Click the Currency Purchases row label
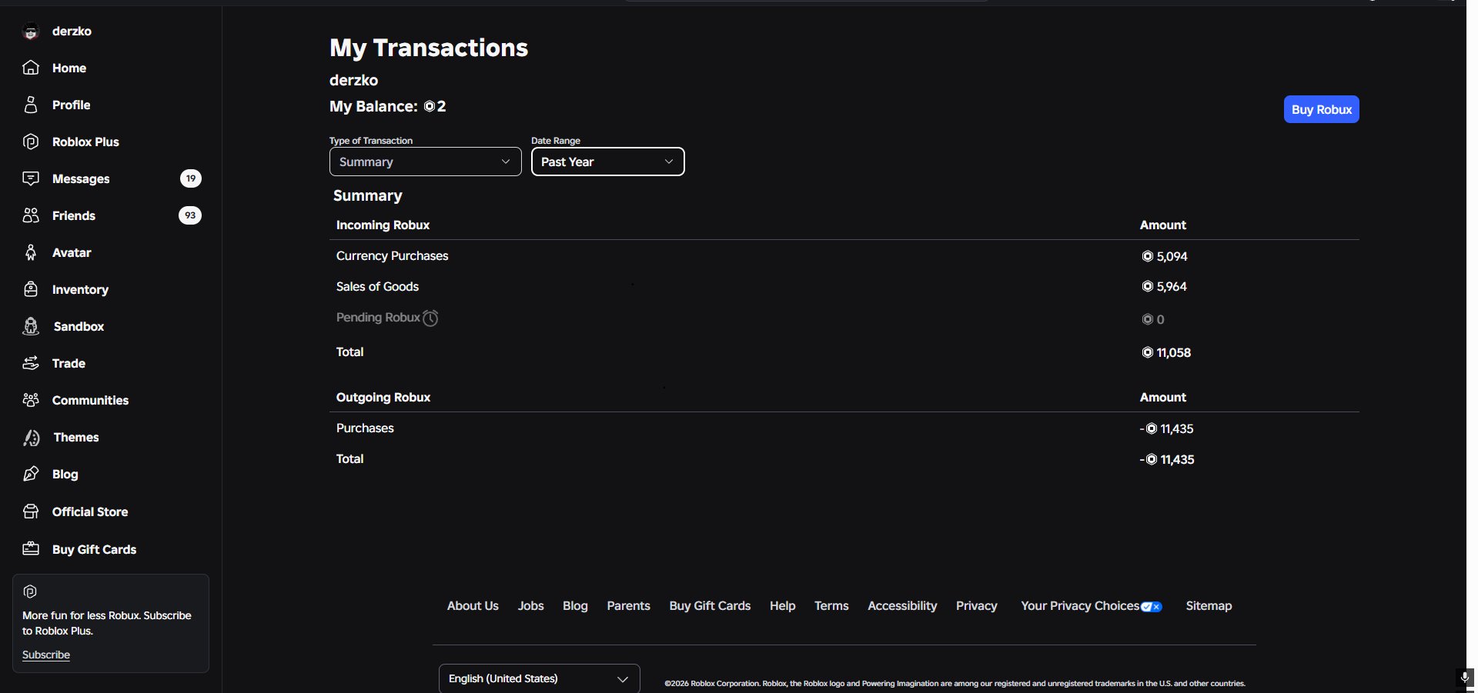Viewport: 1478px width, 693px height. (x=392, y=256)
